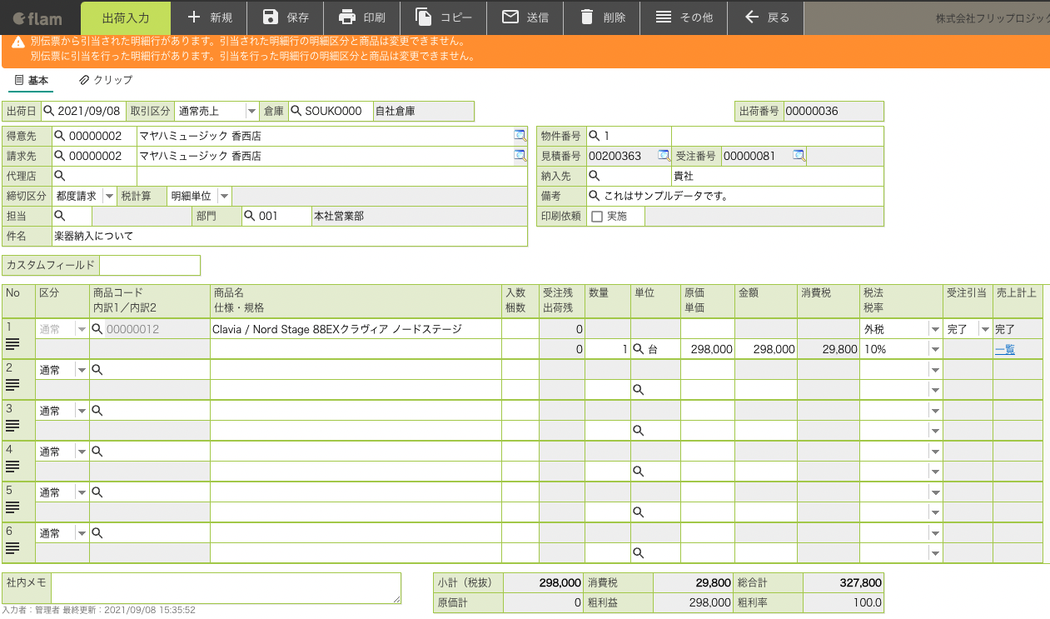The width and height of the screenshot is (1050, 619).
Task: Toggle the 印刷依頼 実施 checkbox
Action: (x=596, y=217)
